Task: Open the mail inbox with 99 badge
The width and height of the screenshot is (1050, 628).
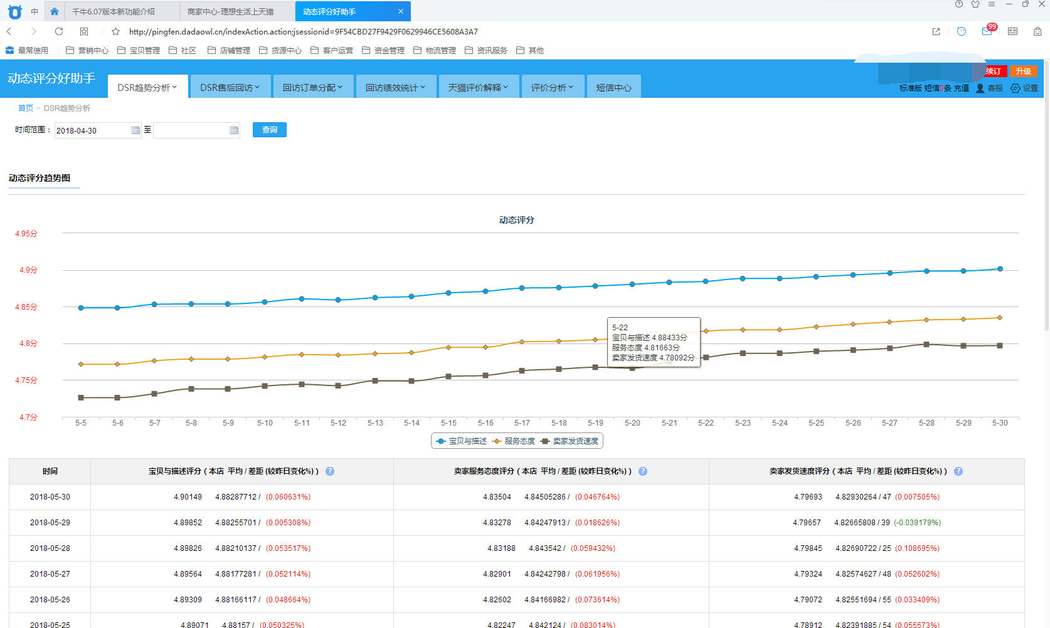Action: [987, 31]
